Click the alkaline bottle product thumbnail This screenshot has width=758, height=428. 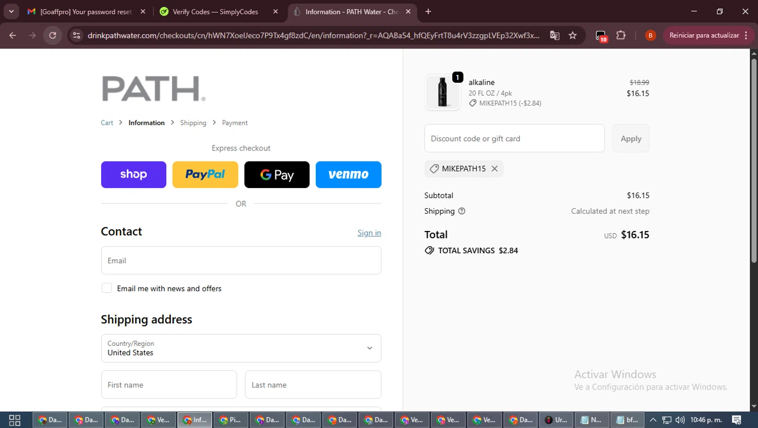(443, 92)
